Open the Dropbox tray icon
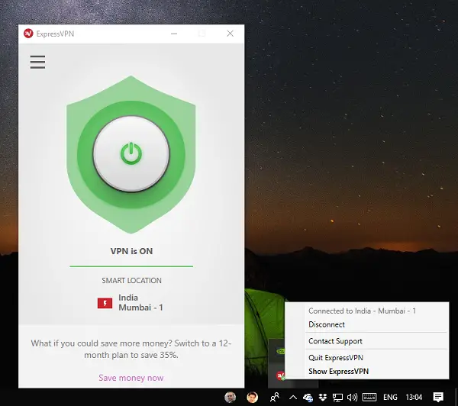This screenshot has height=406, width=458. [x=323, y=398]
